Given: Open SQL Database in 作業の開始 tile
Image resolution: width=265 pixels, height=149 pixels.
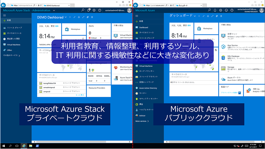Looking at the screenshot, I should (x=242, y=58).
